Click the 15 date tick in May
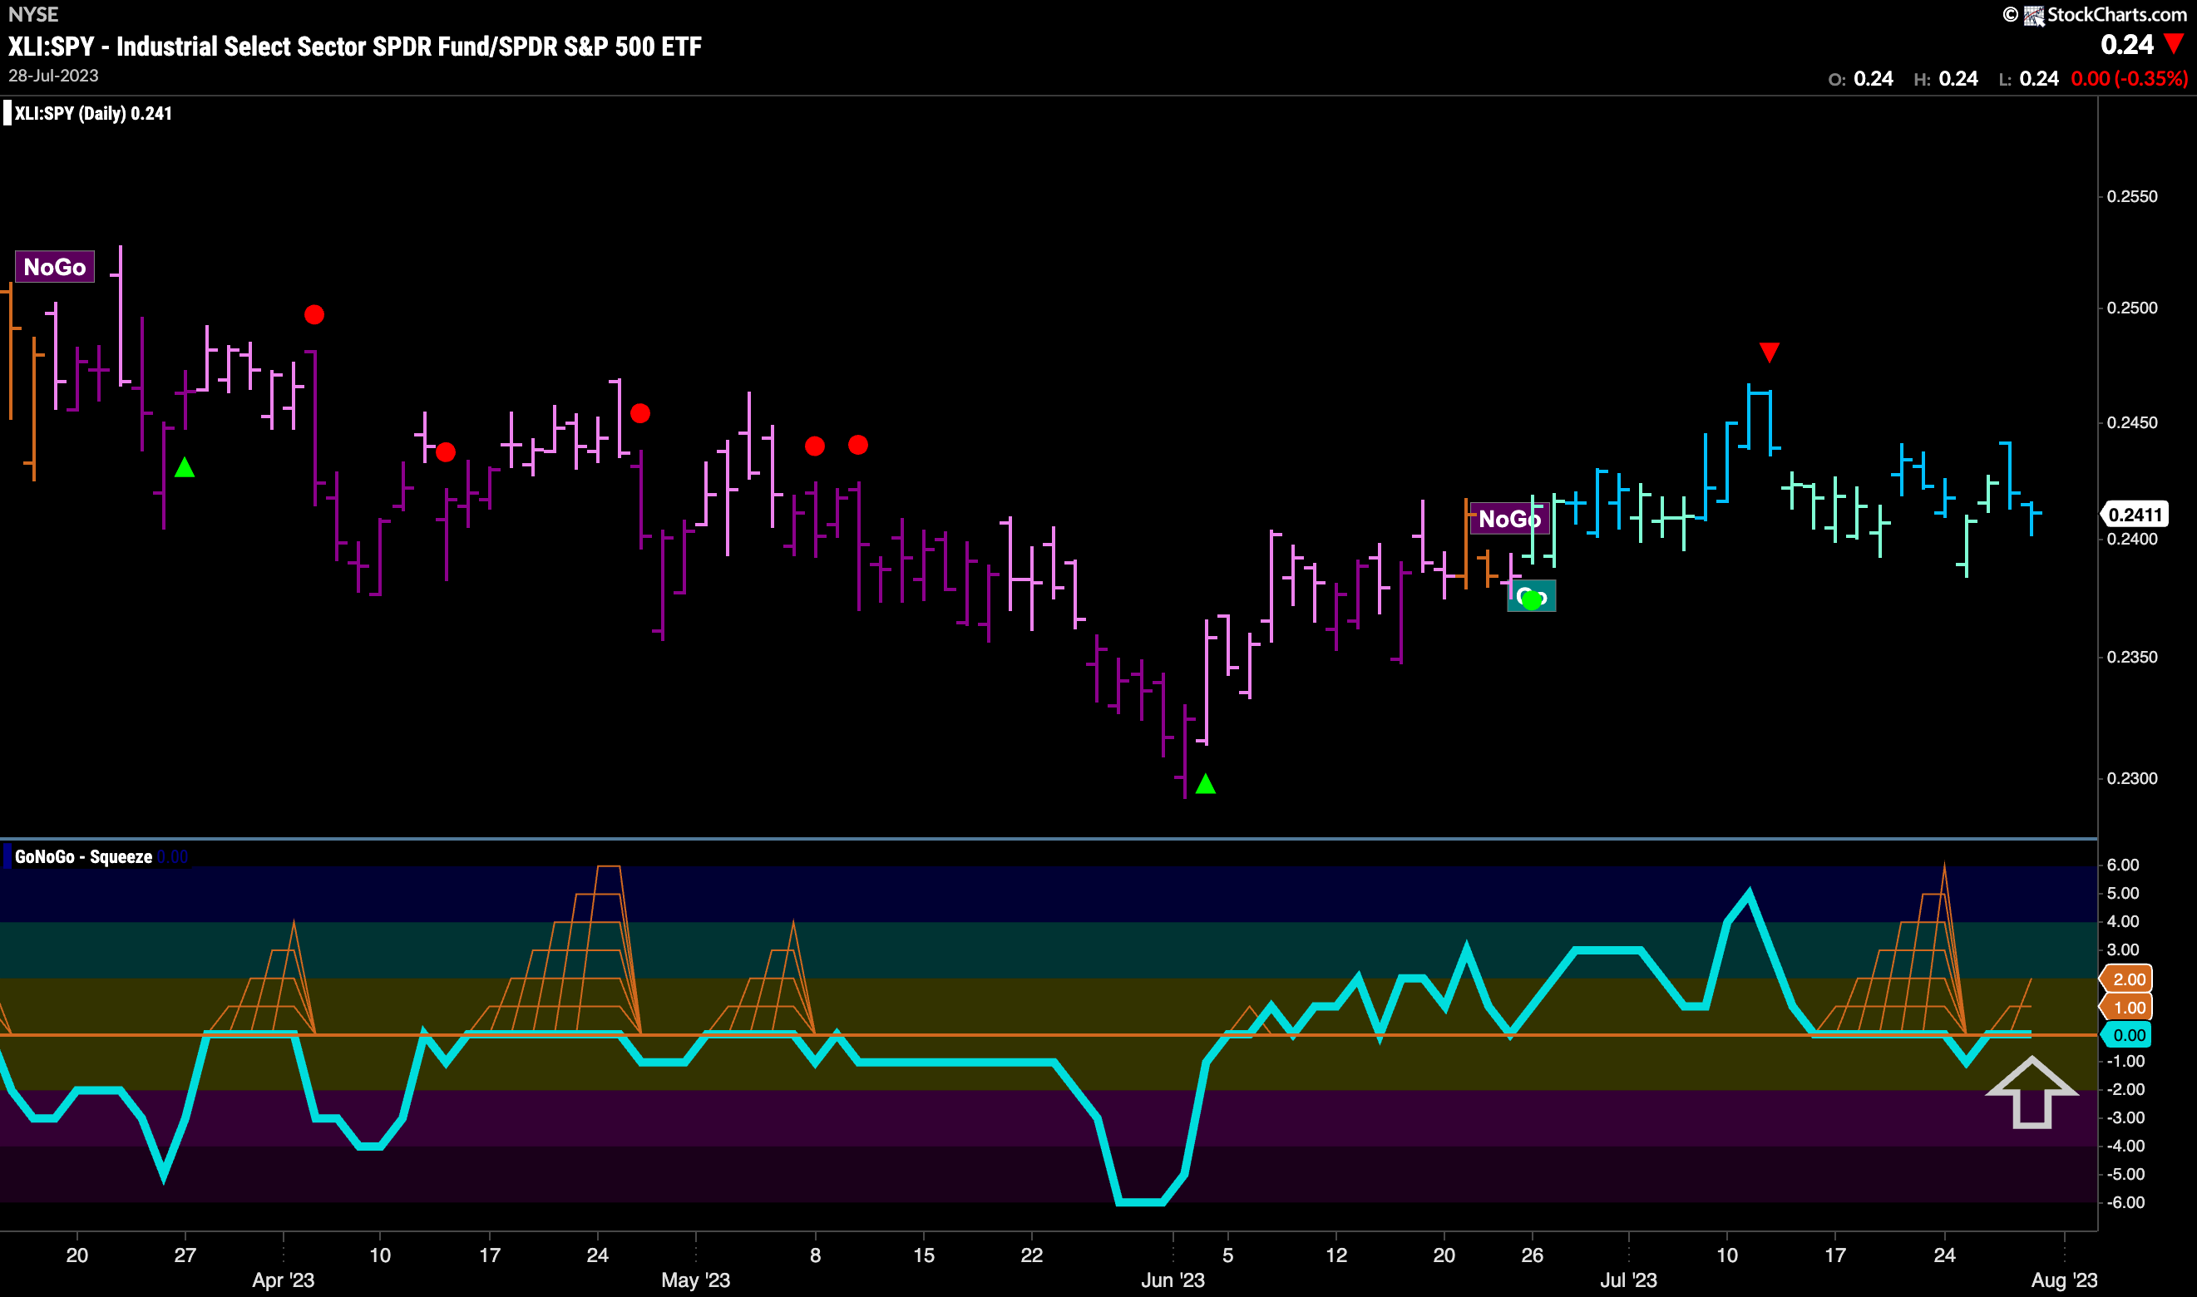Viewport: 2197px width, 1297px height. click(924, 1255)
